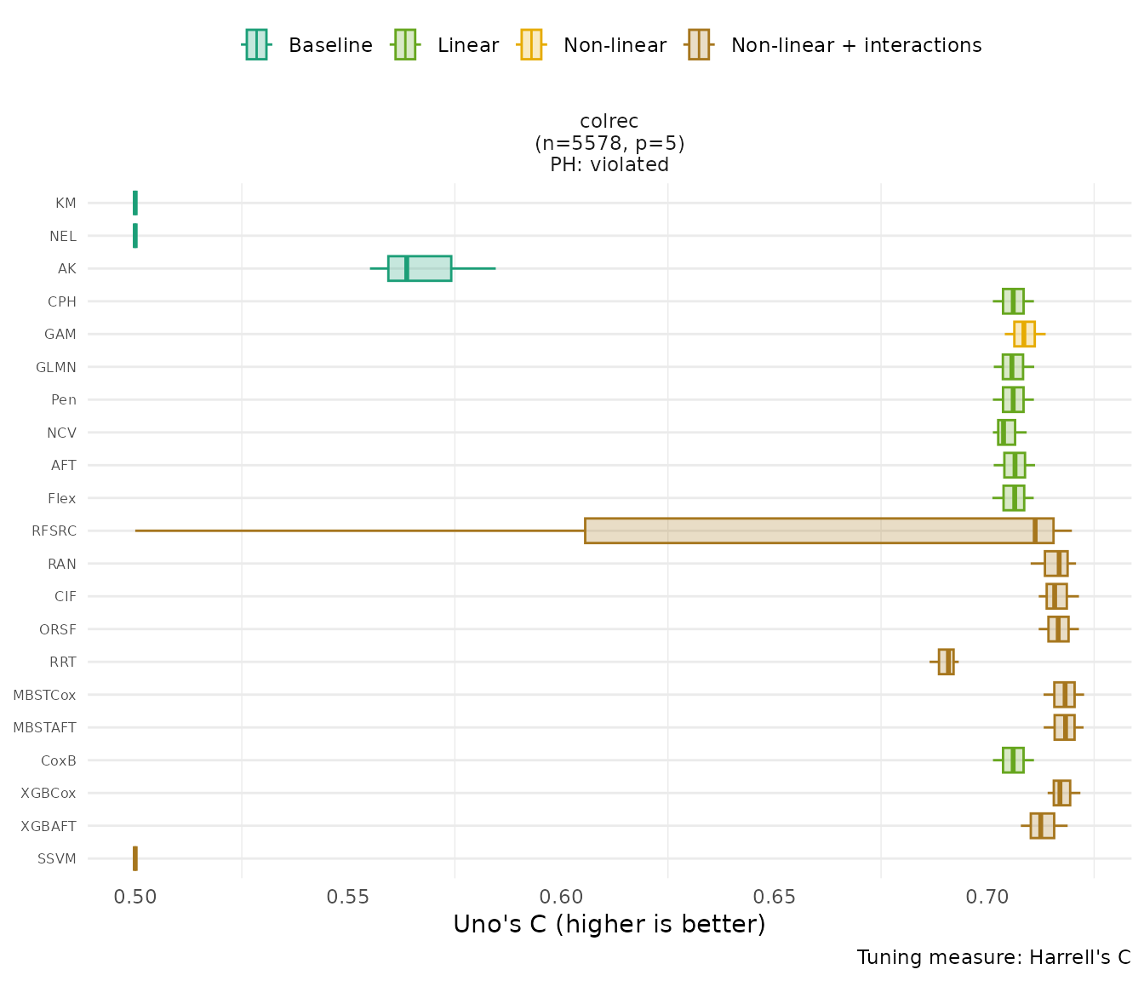Click the Baseline legend box icon
The width and height of the screenshot is (1144, 981).
[x=256, y=45]
